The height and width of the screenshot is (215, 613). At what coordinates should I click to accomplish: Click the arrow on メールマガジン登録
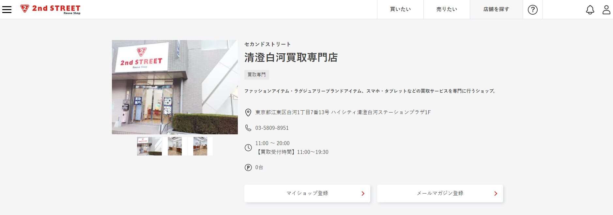point(496,194)
